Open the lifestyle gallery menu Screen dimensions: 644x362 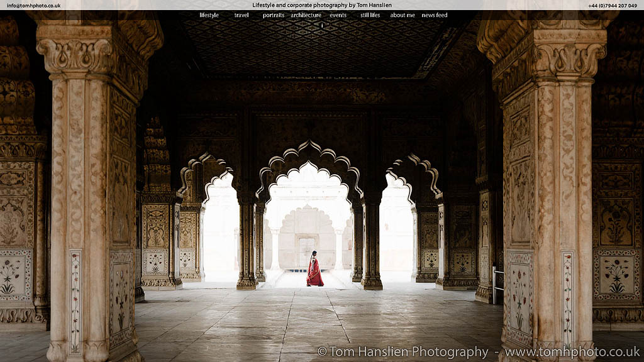tap(209, 15)
